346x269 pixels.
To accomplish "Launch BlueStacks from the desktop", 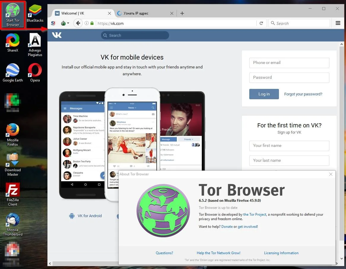I will tap(35, 13).
